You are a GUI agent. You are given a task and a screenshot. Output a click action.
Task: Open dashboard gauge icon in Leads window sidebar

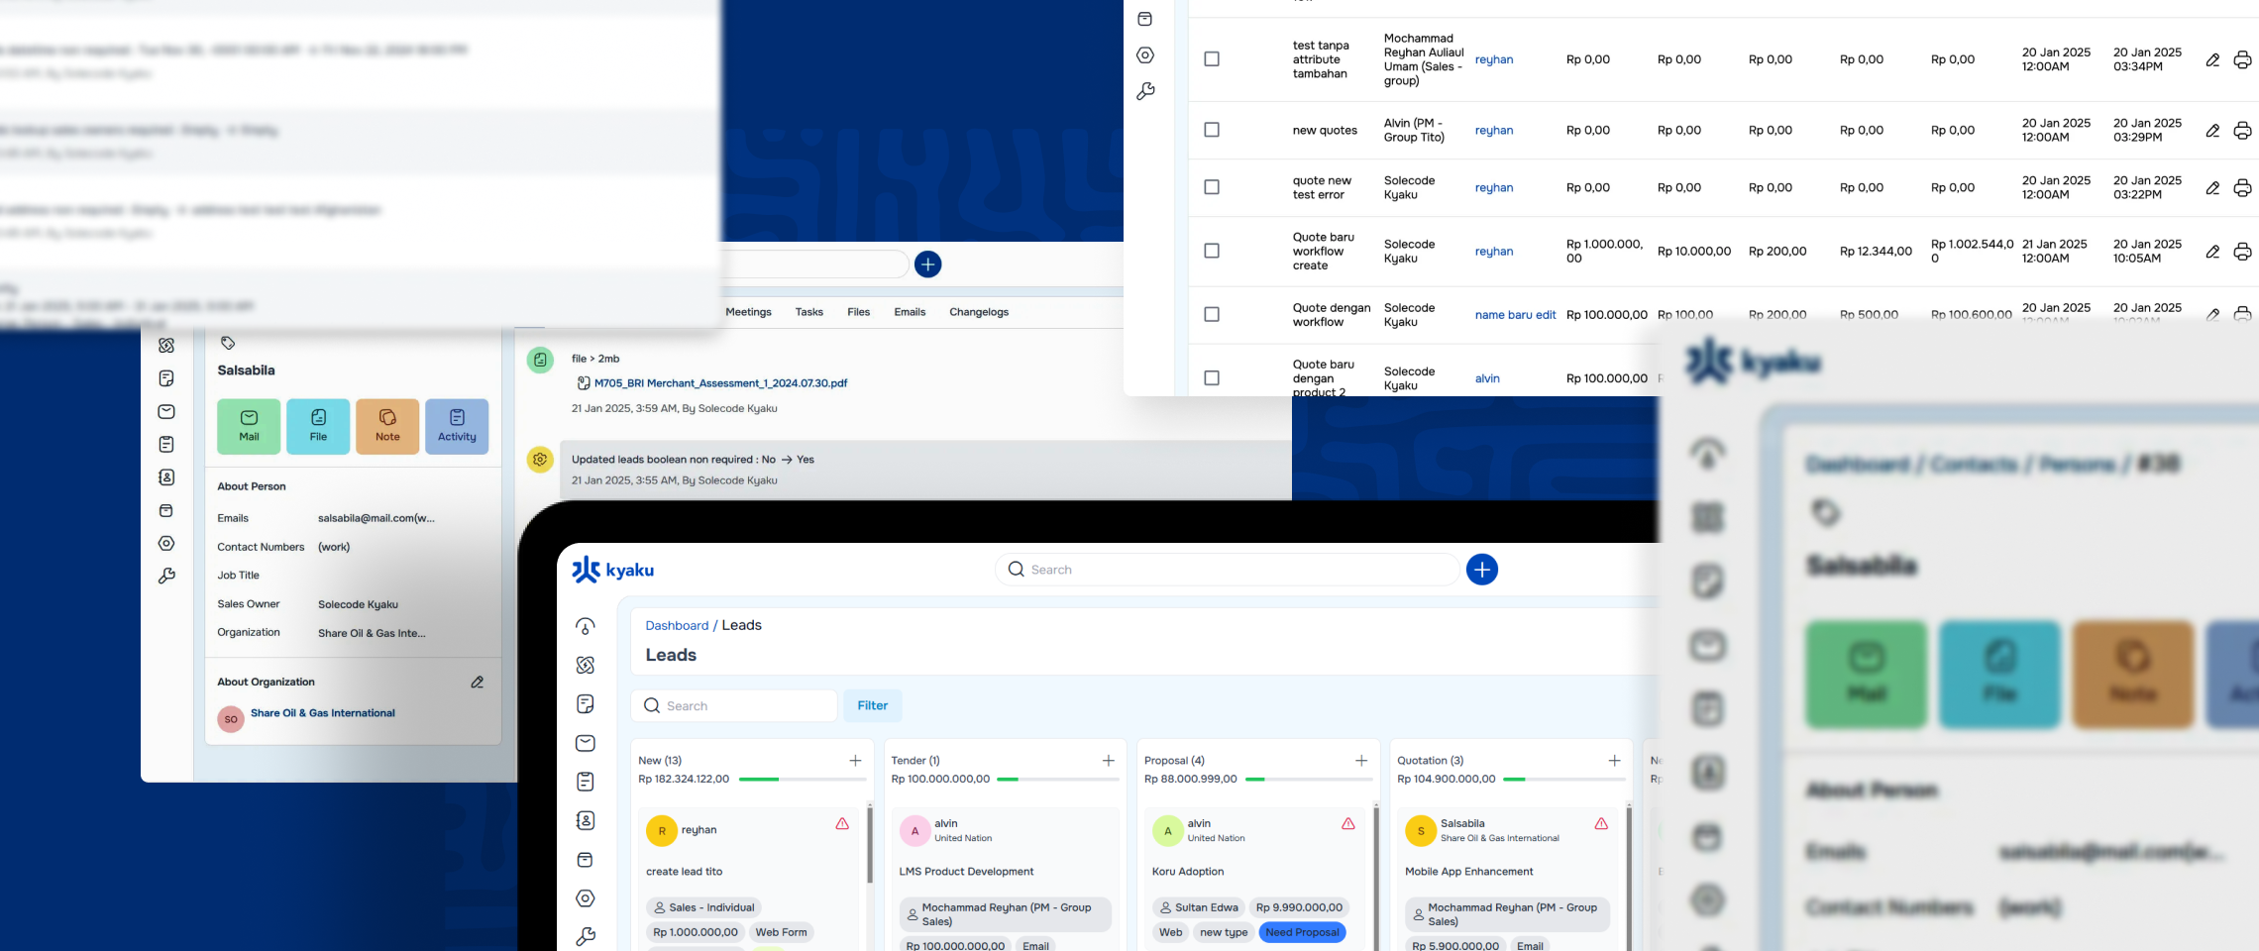point(586,626)
